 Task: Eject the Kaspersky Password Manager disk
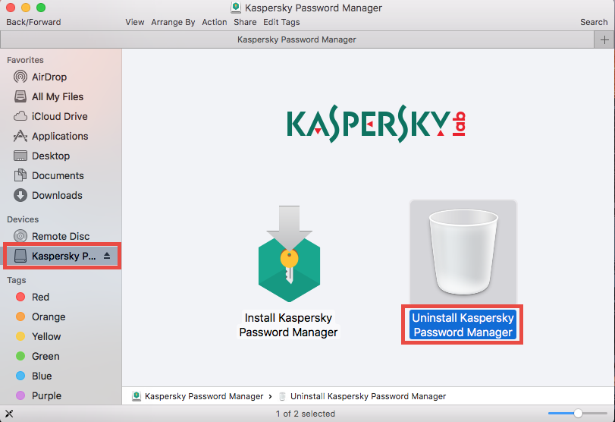pyautogui.click(x=107, y=256)
